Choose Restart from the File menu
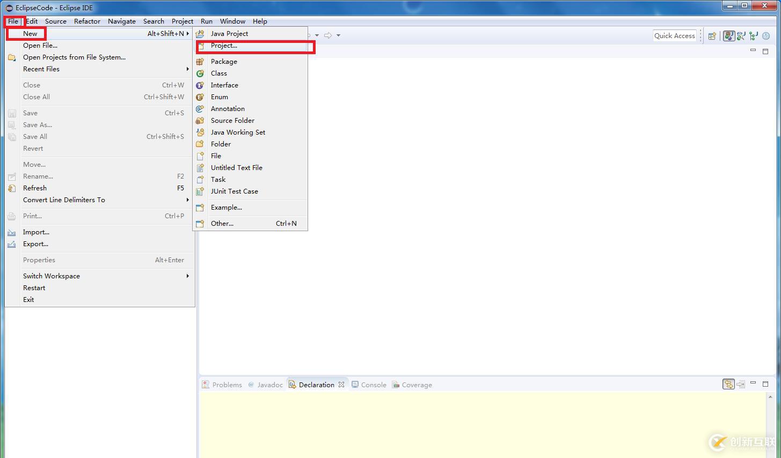The width and height of the screenshot is (781, 458). coord(100,288)
